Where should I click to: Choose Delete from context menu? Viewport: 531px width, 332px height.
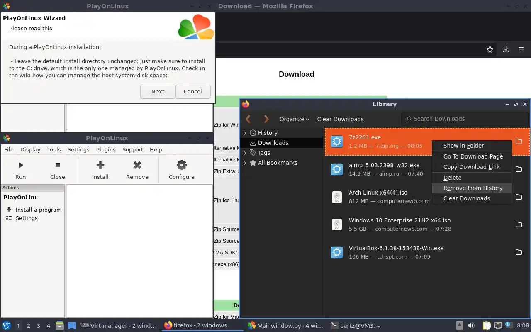pyautogui.click(x=472, y=178)
